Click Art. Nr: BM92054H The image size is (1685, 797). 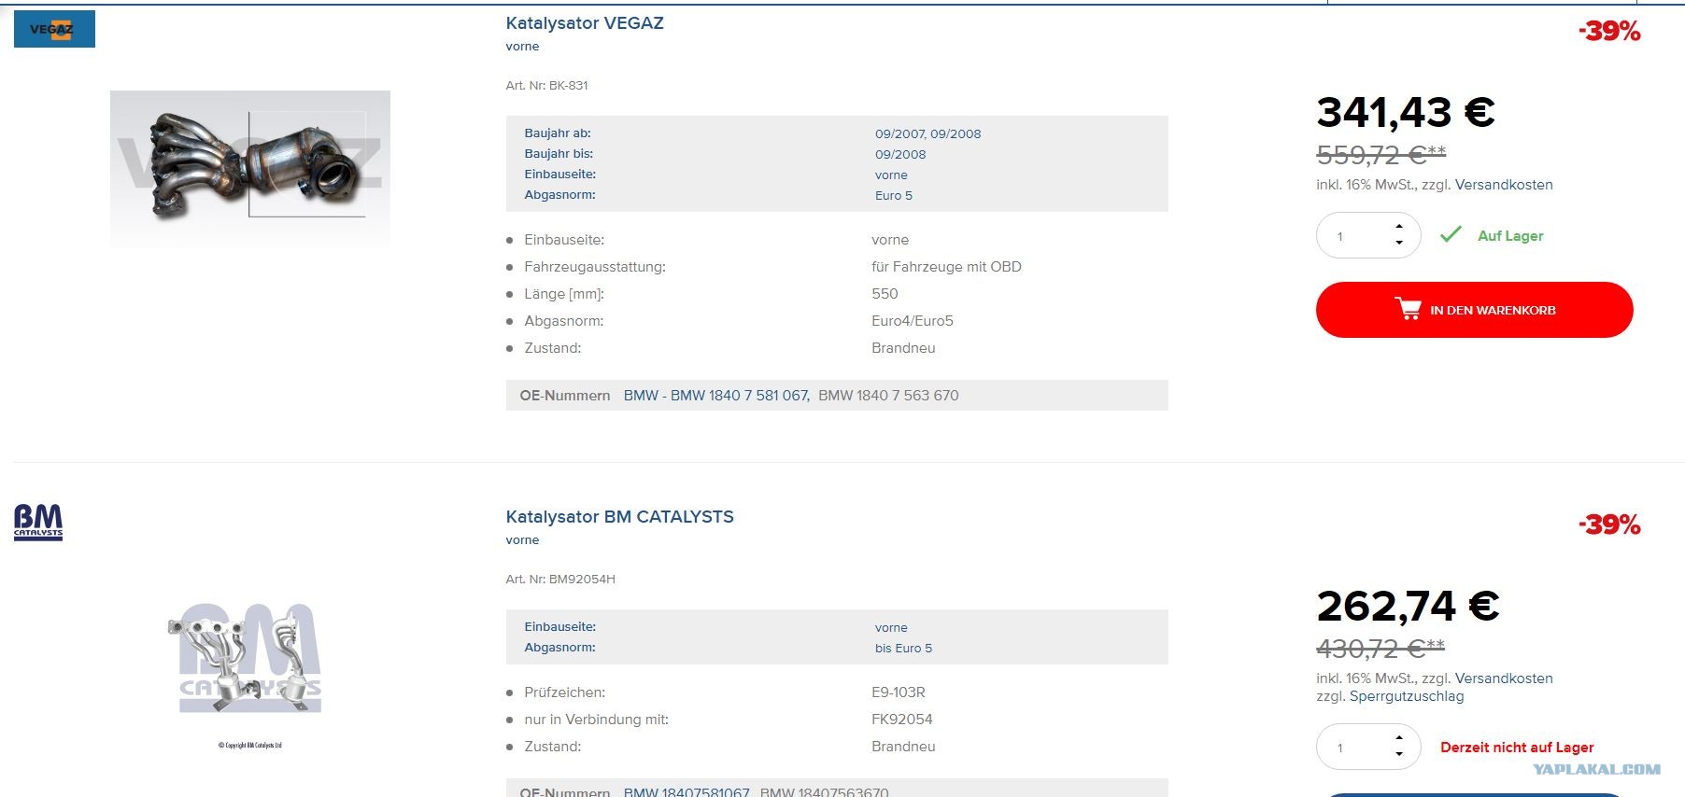pyautogui.click(x=560, y=580)
